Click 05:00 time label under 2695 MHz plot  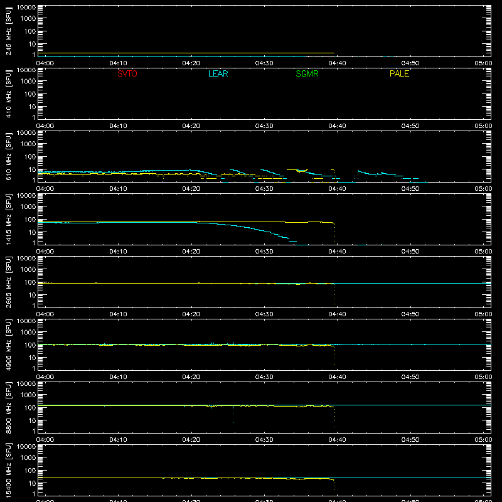[483, 314]
